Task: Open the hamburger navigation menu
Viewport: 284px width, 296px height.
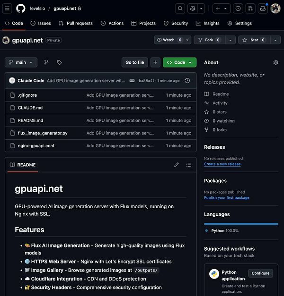Action: point(7,8)
